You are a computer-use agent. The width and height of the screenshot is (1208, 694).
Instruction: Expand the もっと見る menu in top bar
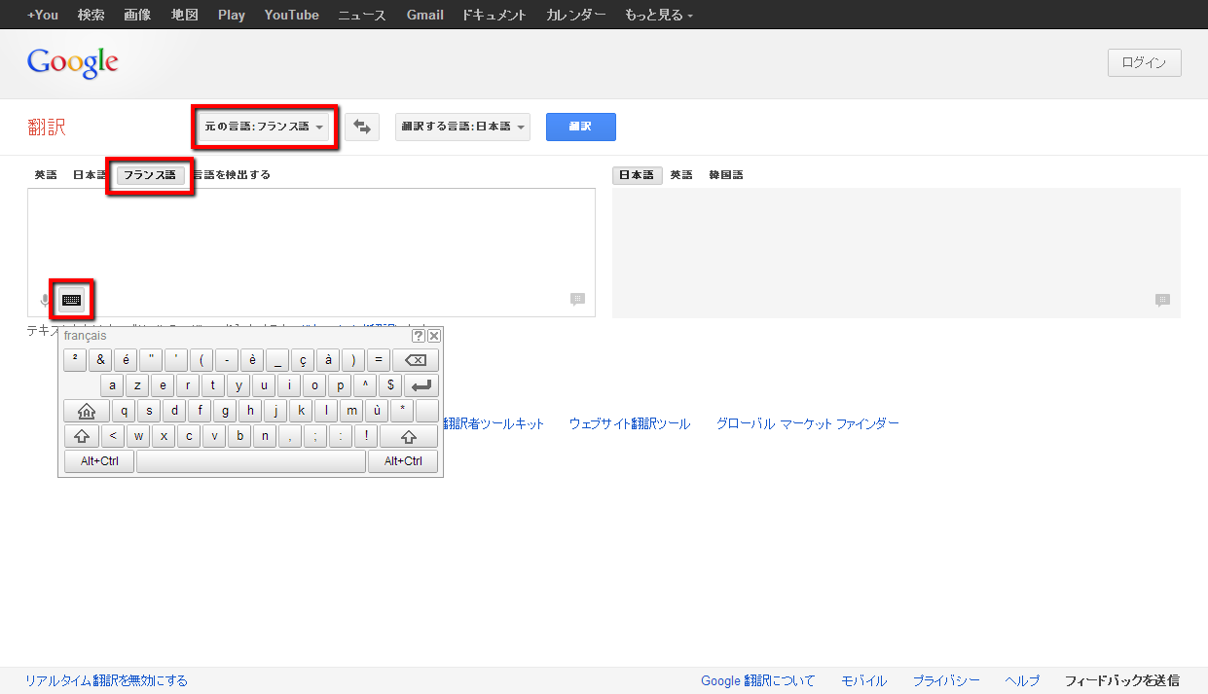tap(659, 15)
